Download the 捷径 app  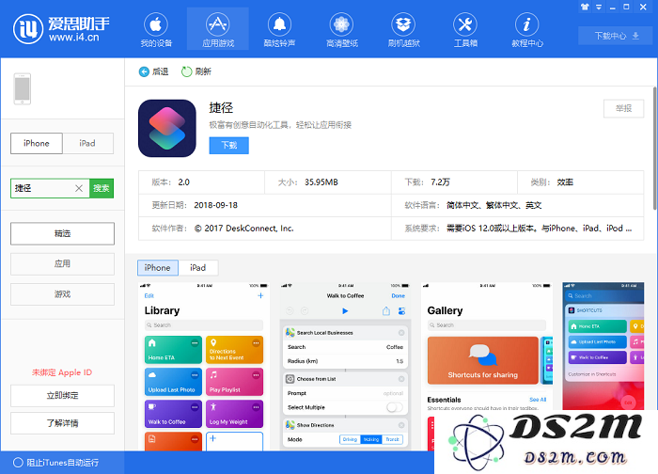tap(229, 145)
